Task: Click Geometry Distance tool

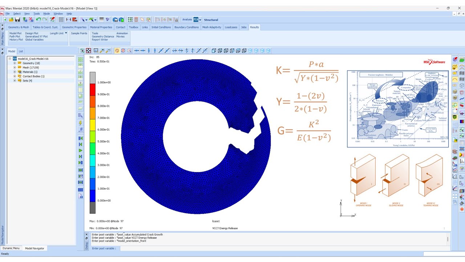Action: (x=103, y=36)
